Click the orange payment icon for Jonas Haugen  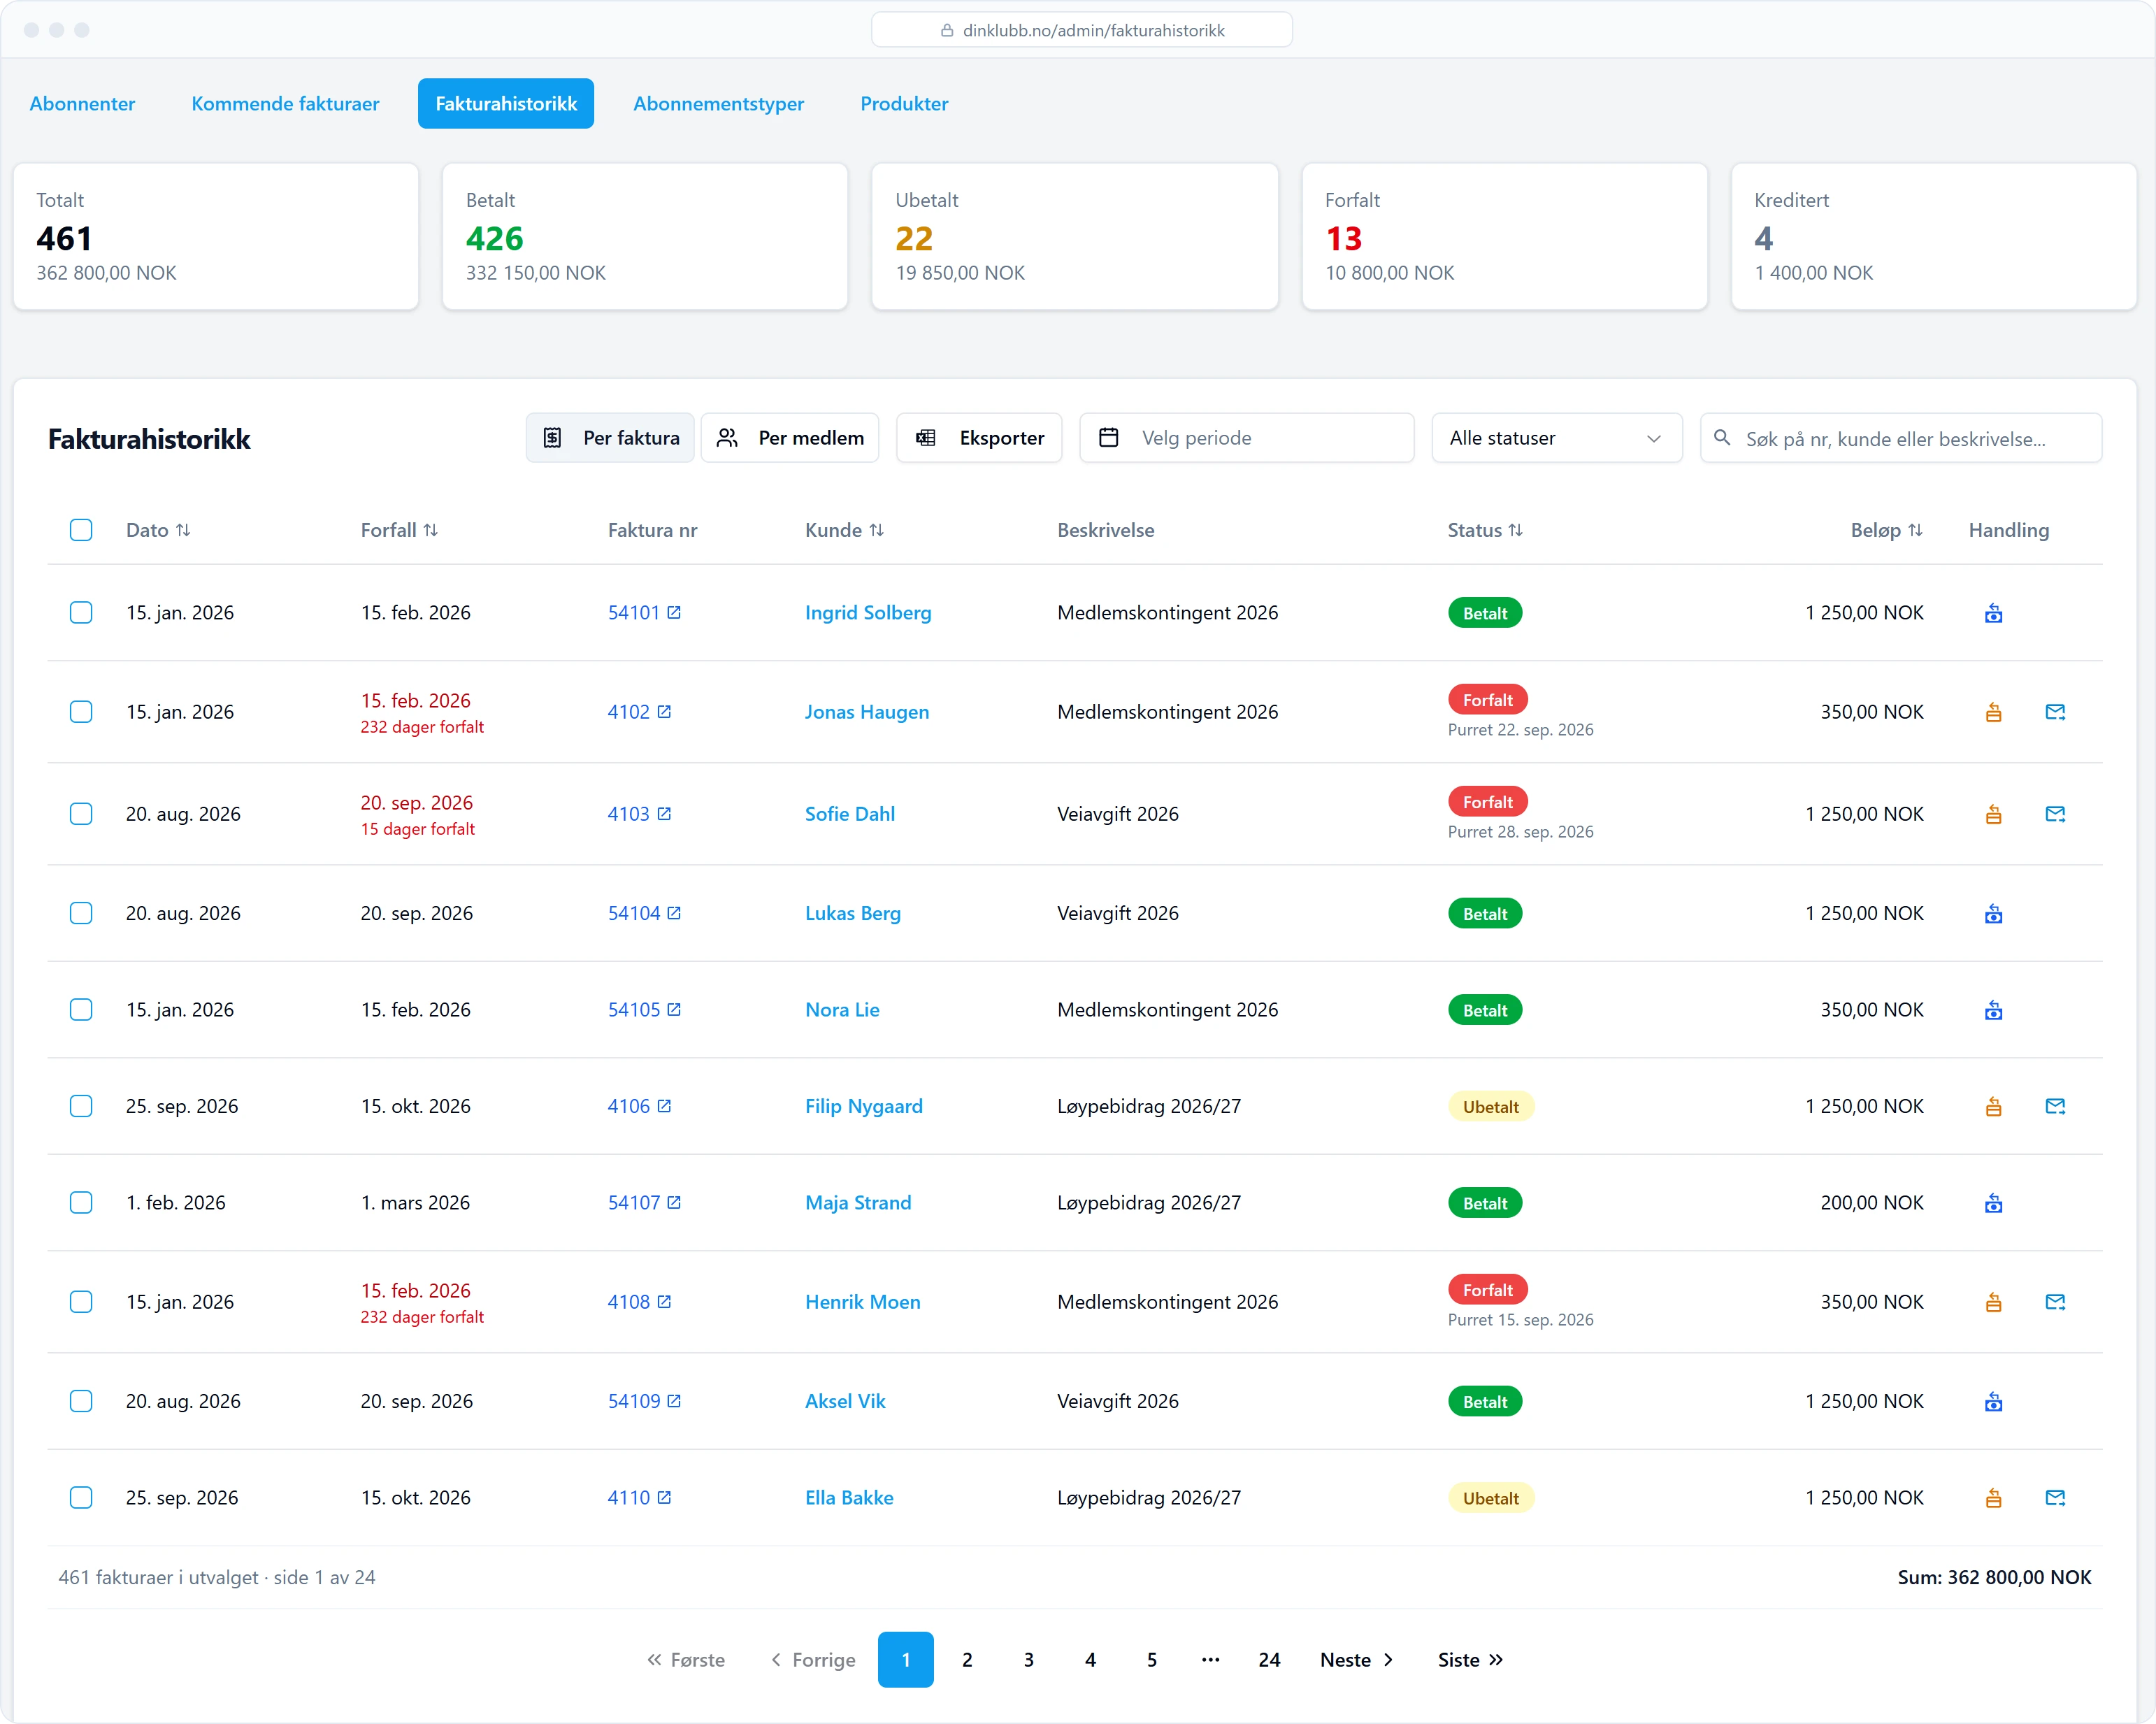click(x=1993, y=712)
